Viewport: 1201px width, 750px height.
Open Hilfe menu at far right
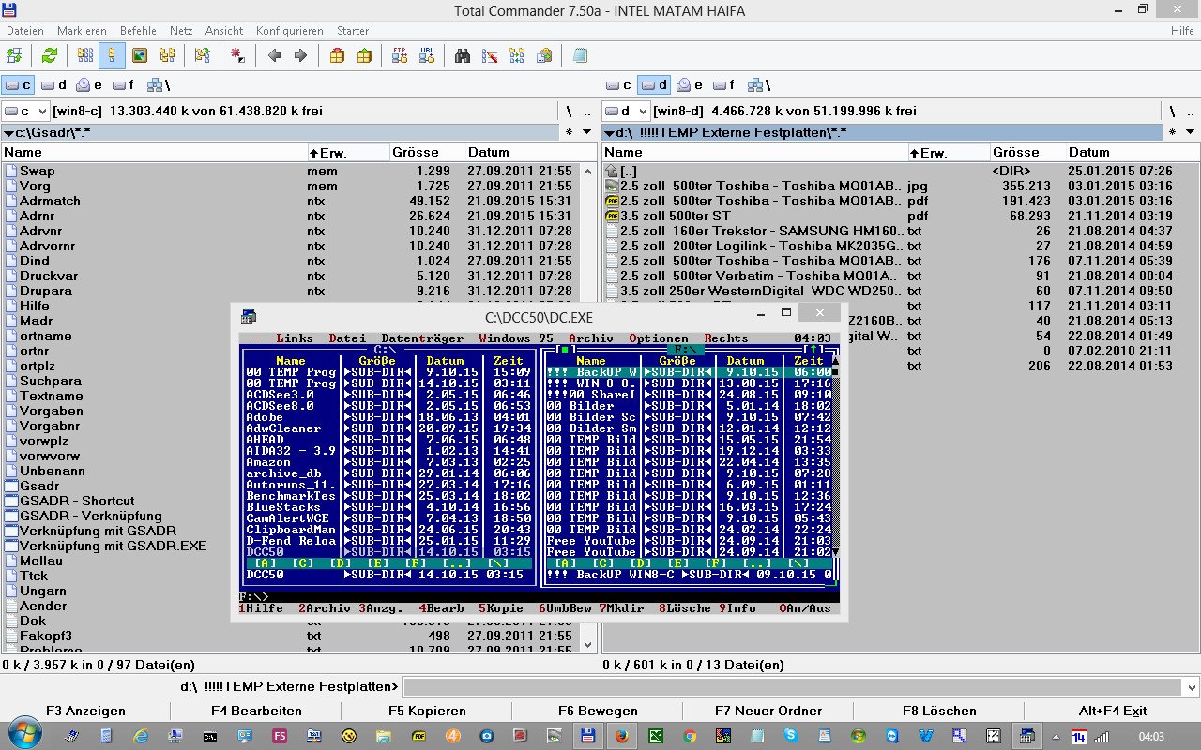click(x=1182, y=31)
